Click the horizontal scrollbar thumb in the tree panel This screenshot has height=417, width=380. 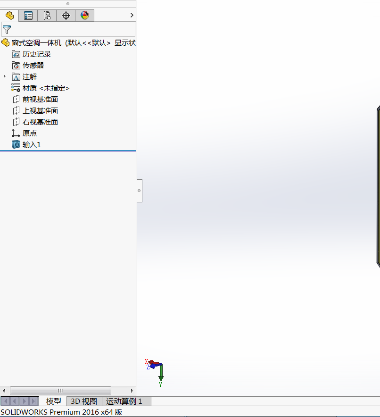click(x=61, y=391)
